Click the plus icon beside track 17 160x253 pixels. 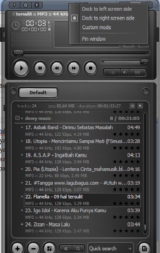tap(22, 127)
